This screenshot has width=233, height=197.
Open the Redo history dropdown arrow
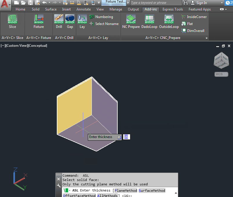point(60,3)
